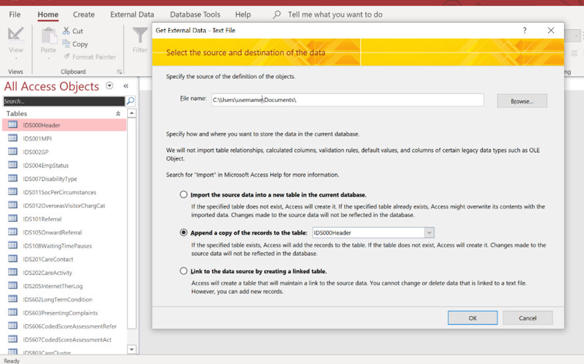
Task: Click navigation pane scroll down arrow
Action: click(132, 349)
